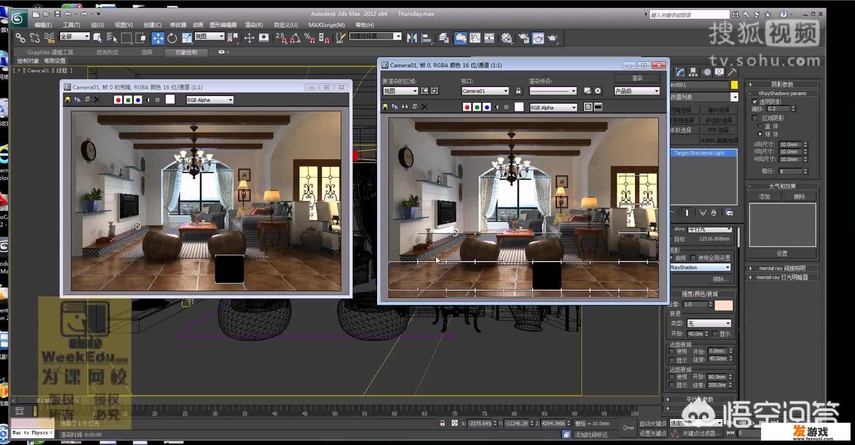Image resolution: width=855 pixels, height=445 pixels.
Task: Open the 全部 selection filter dropdown
Action: coord(74,36)
